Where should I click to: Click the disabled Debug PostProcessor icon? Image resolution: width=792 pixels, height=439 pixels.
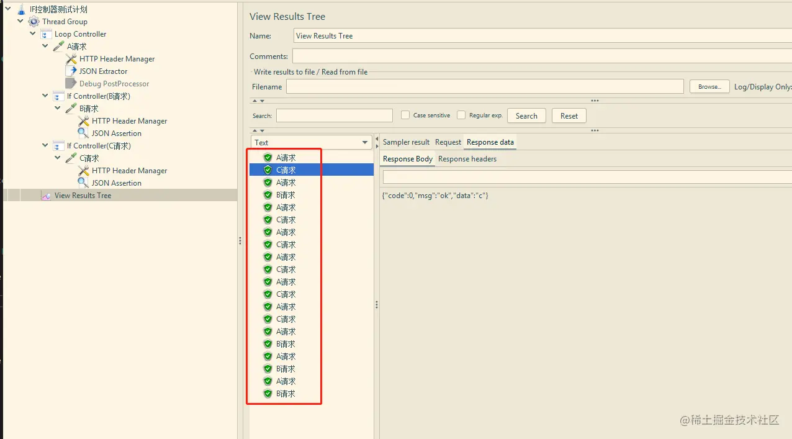tap(71, 84)
